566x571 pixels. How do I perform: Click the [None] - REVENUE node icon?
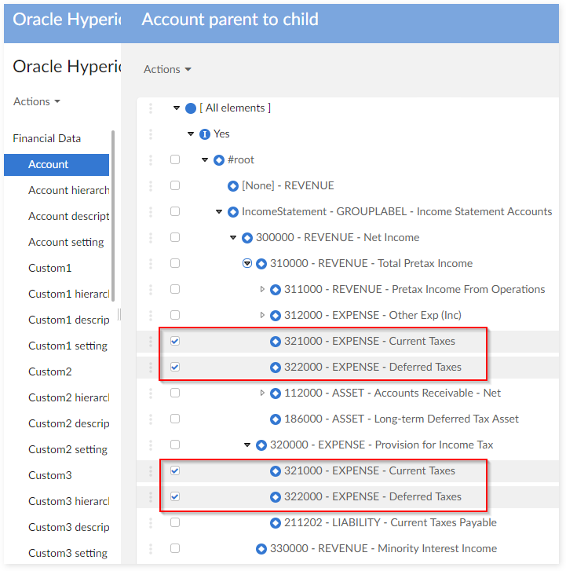pos(233,186)
